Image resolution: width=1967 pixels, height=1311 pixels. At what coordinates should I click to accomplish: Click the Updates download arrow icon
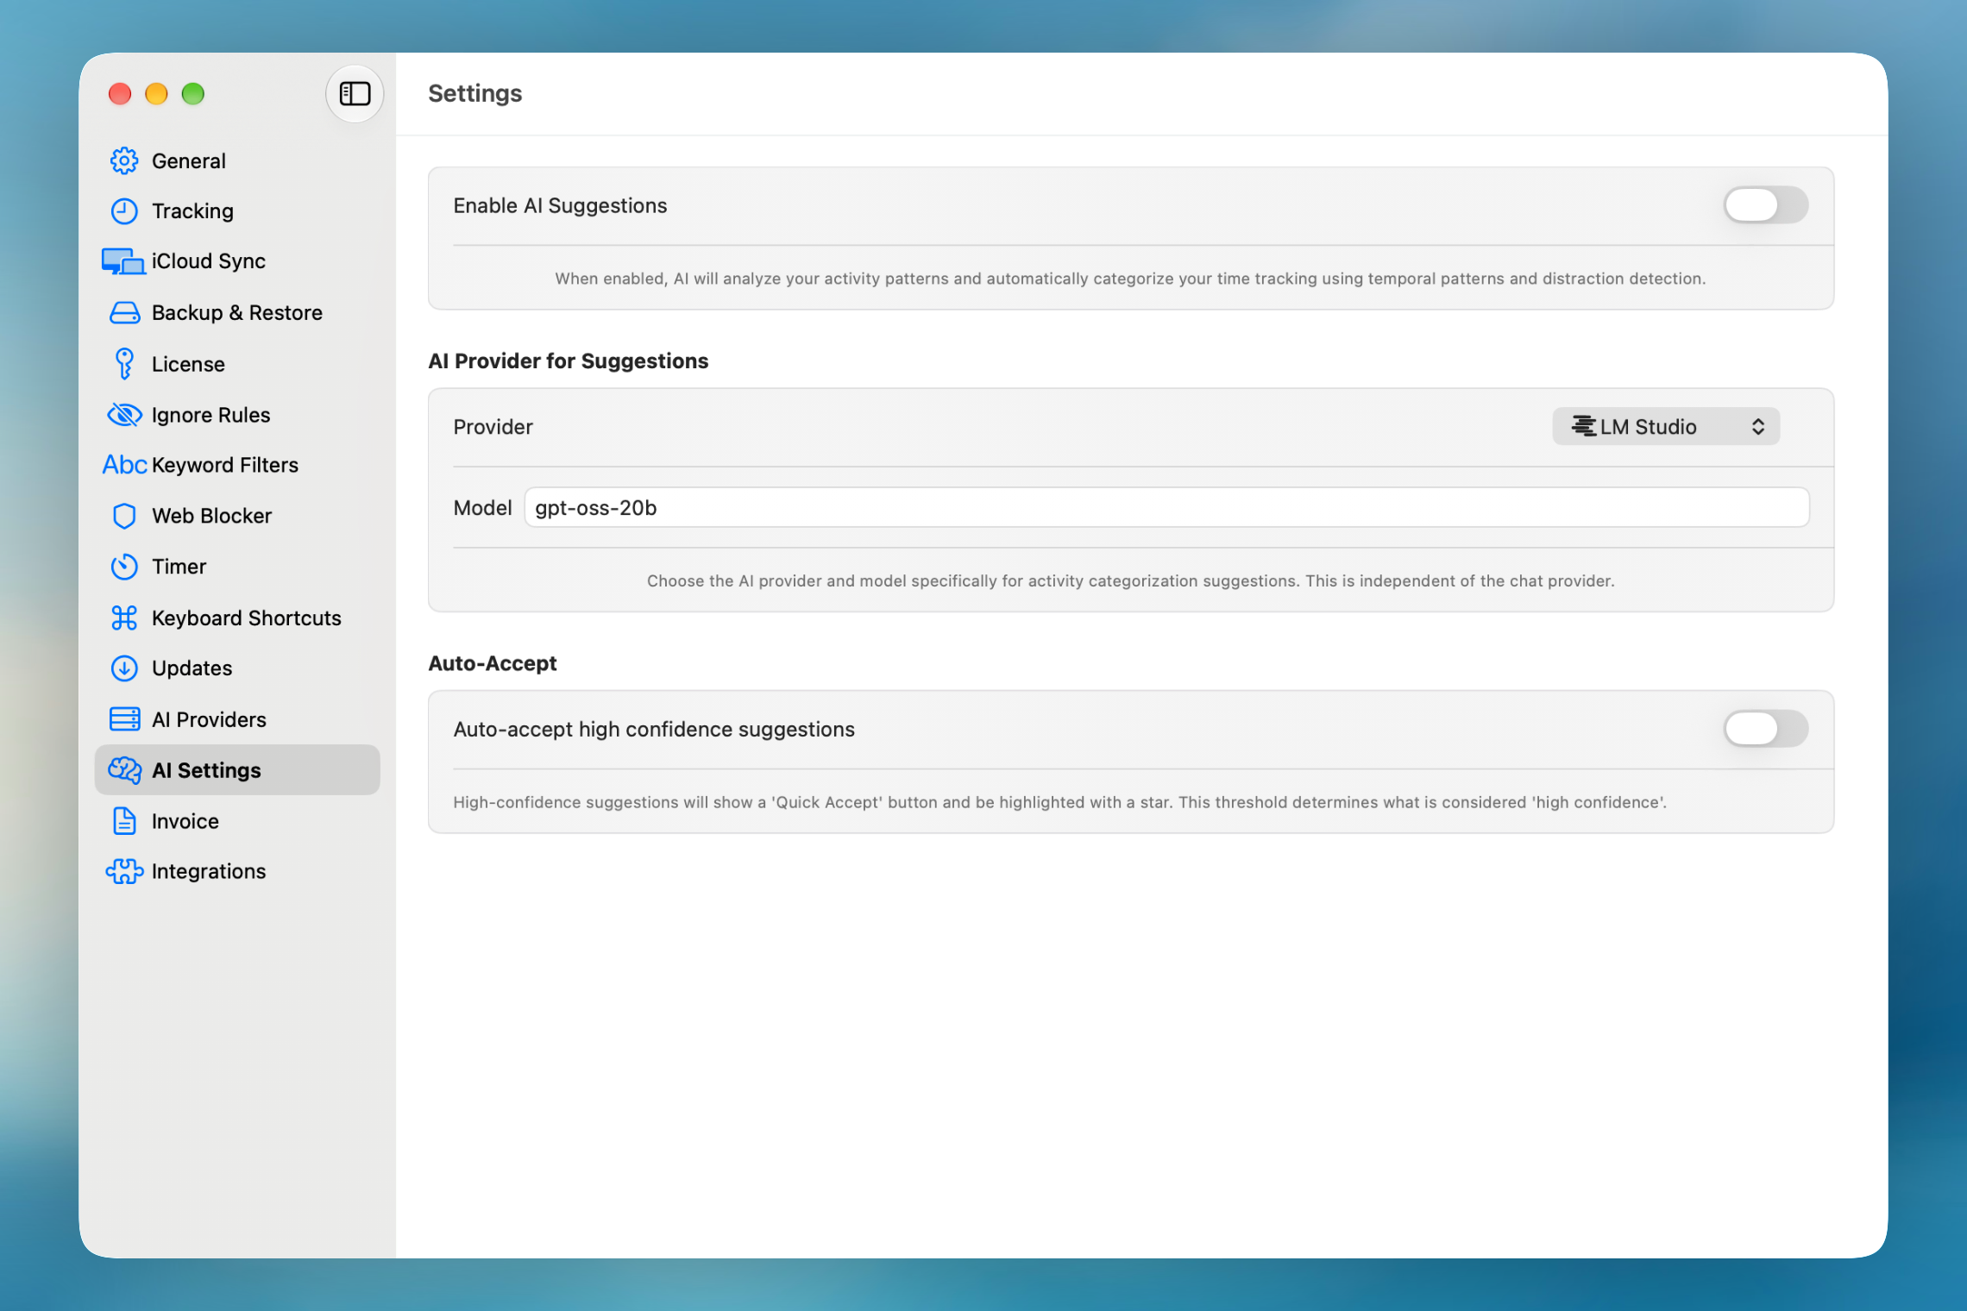coord(124,668)
